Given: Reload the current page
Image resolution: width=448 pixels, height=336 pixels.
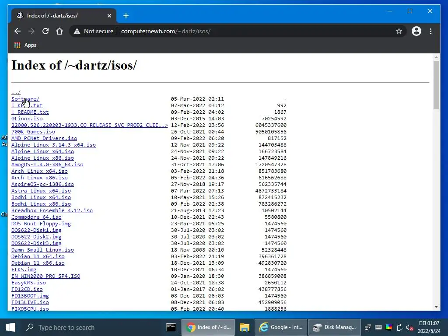Looking at the screenshot, I should point(45,31).
